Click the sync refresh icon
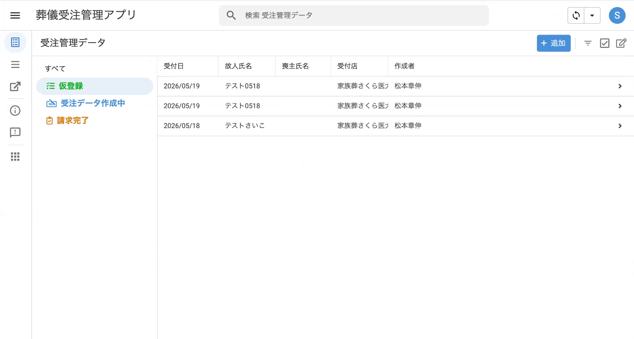 tap(576, 15)
